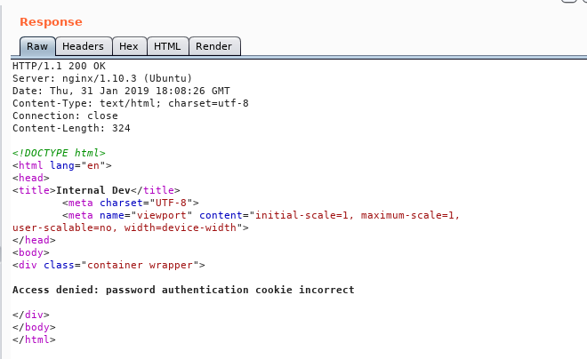Click the DOCTYPE html declaration
587x359 pixels.
[59, 153]
